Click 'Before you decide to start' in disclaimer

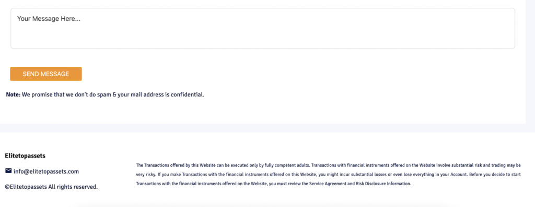point(494,174)
